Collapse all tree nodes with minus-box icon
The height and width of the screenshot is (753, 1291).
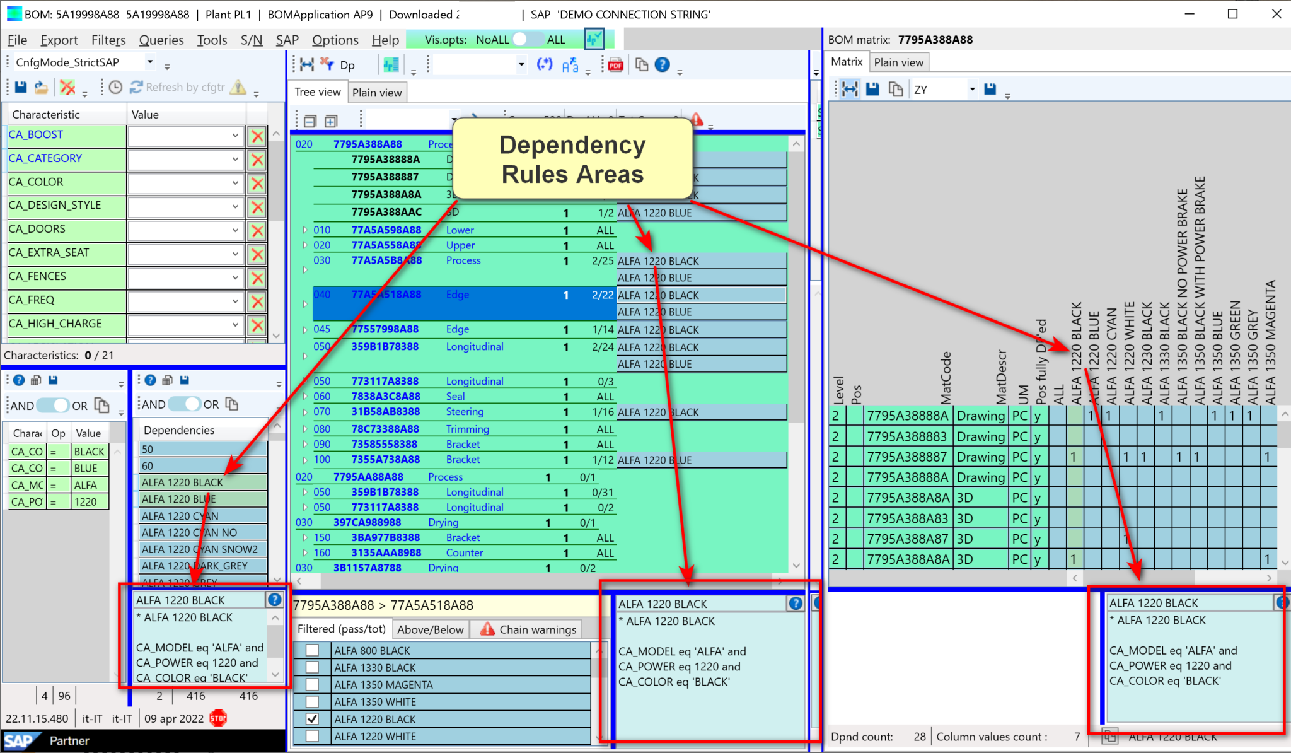tap(310, 120)
